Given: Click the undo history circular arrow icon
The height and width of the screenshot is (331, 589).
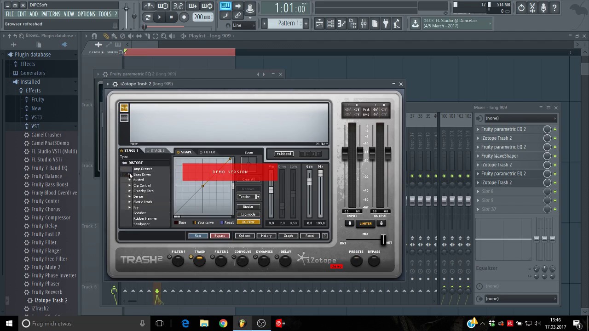Looking at the screenshot, I should tap(521, 7).
